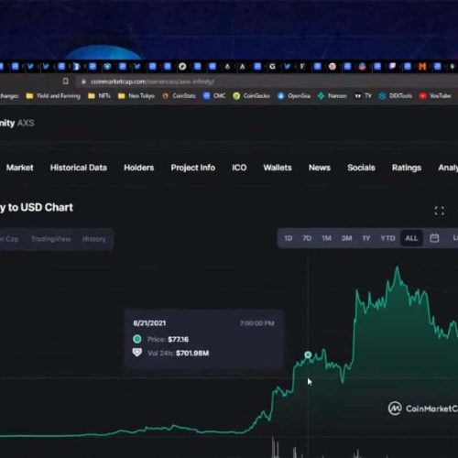Screen dimensions: 458x458
Task: Open the Historical Data tab
Action: [x=79, y=168]
